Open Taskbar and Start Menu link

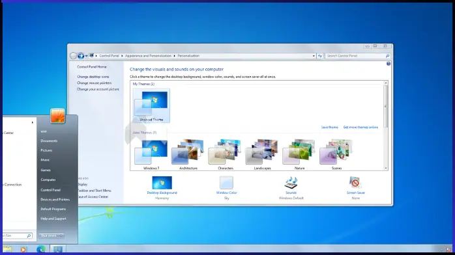click(x=95, y=191)
